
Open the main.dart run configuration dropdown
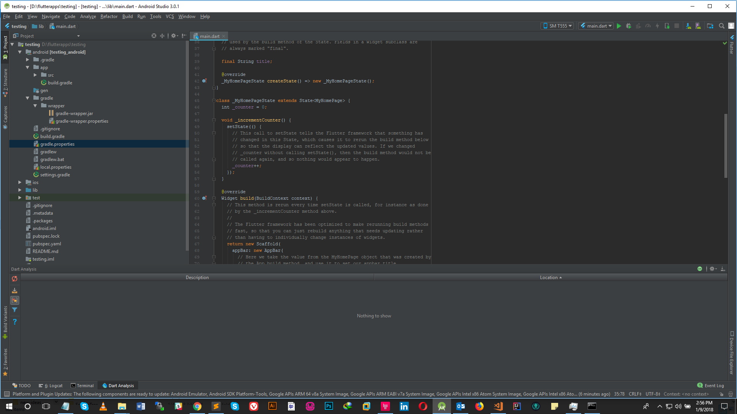[596, 26]
